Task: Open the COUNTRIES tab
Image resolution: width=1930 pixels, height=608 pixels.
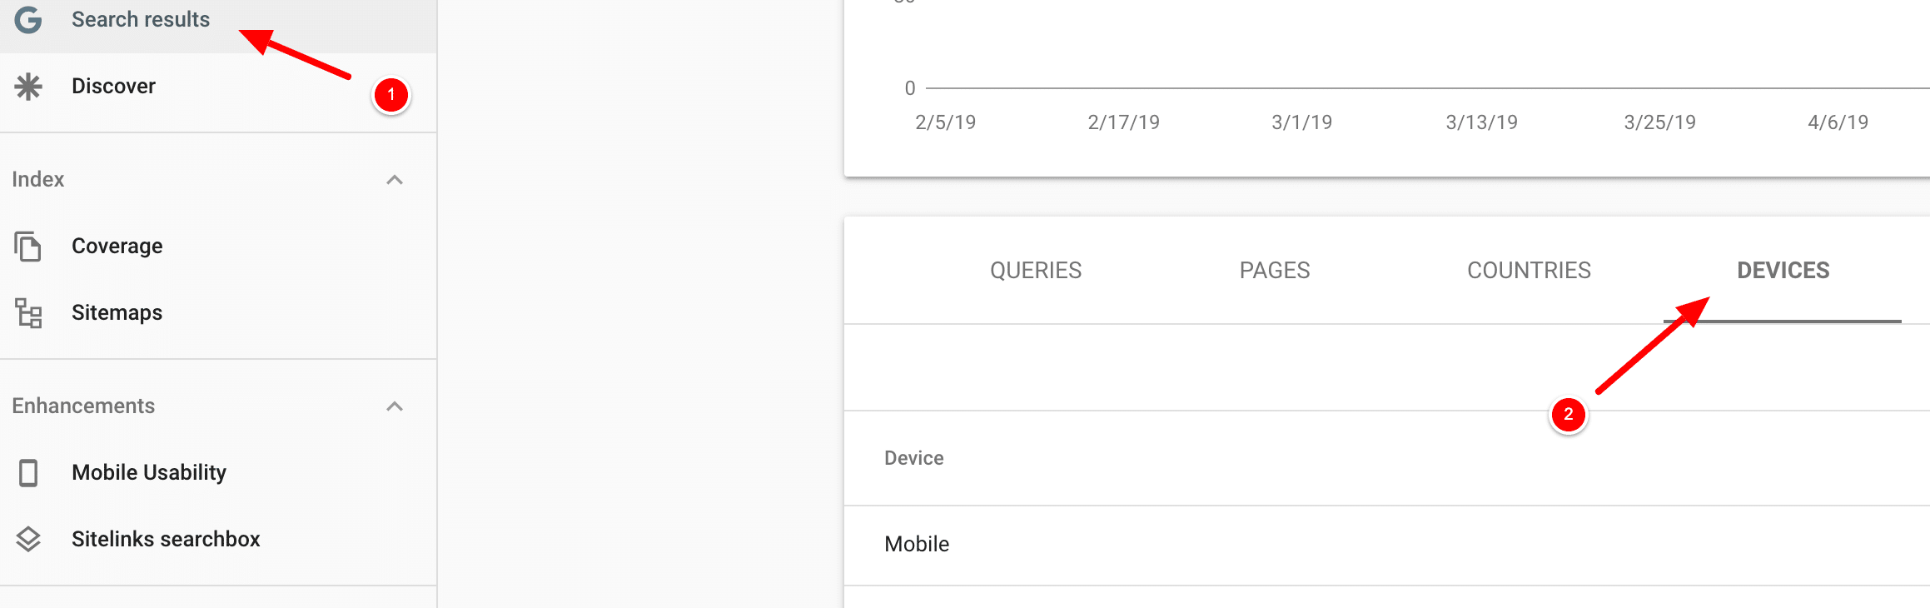Action: (x=1529, y=269)
